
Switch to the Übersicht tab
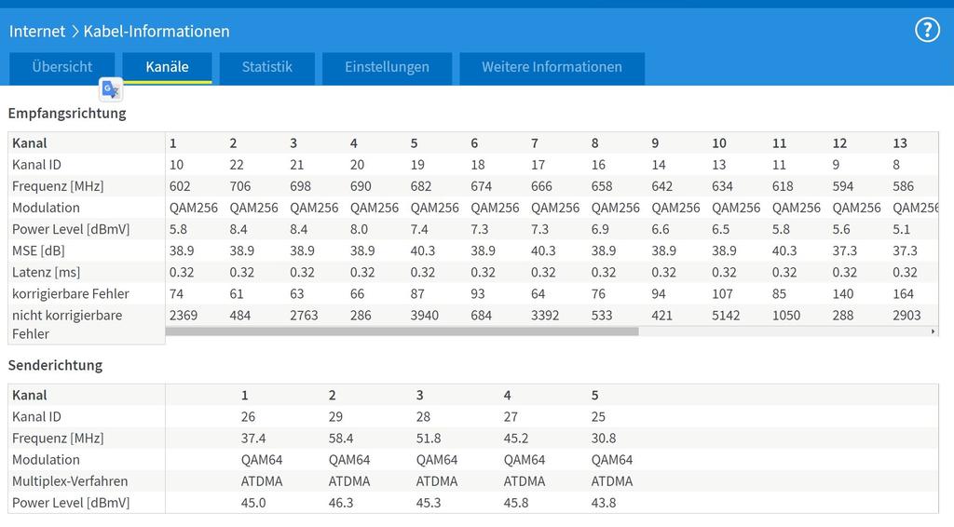[62, 67]
